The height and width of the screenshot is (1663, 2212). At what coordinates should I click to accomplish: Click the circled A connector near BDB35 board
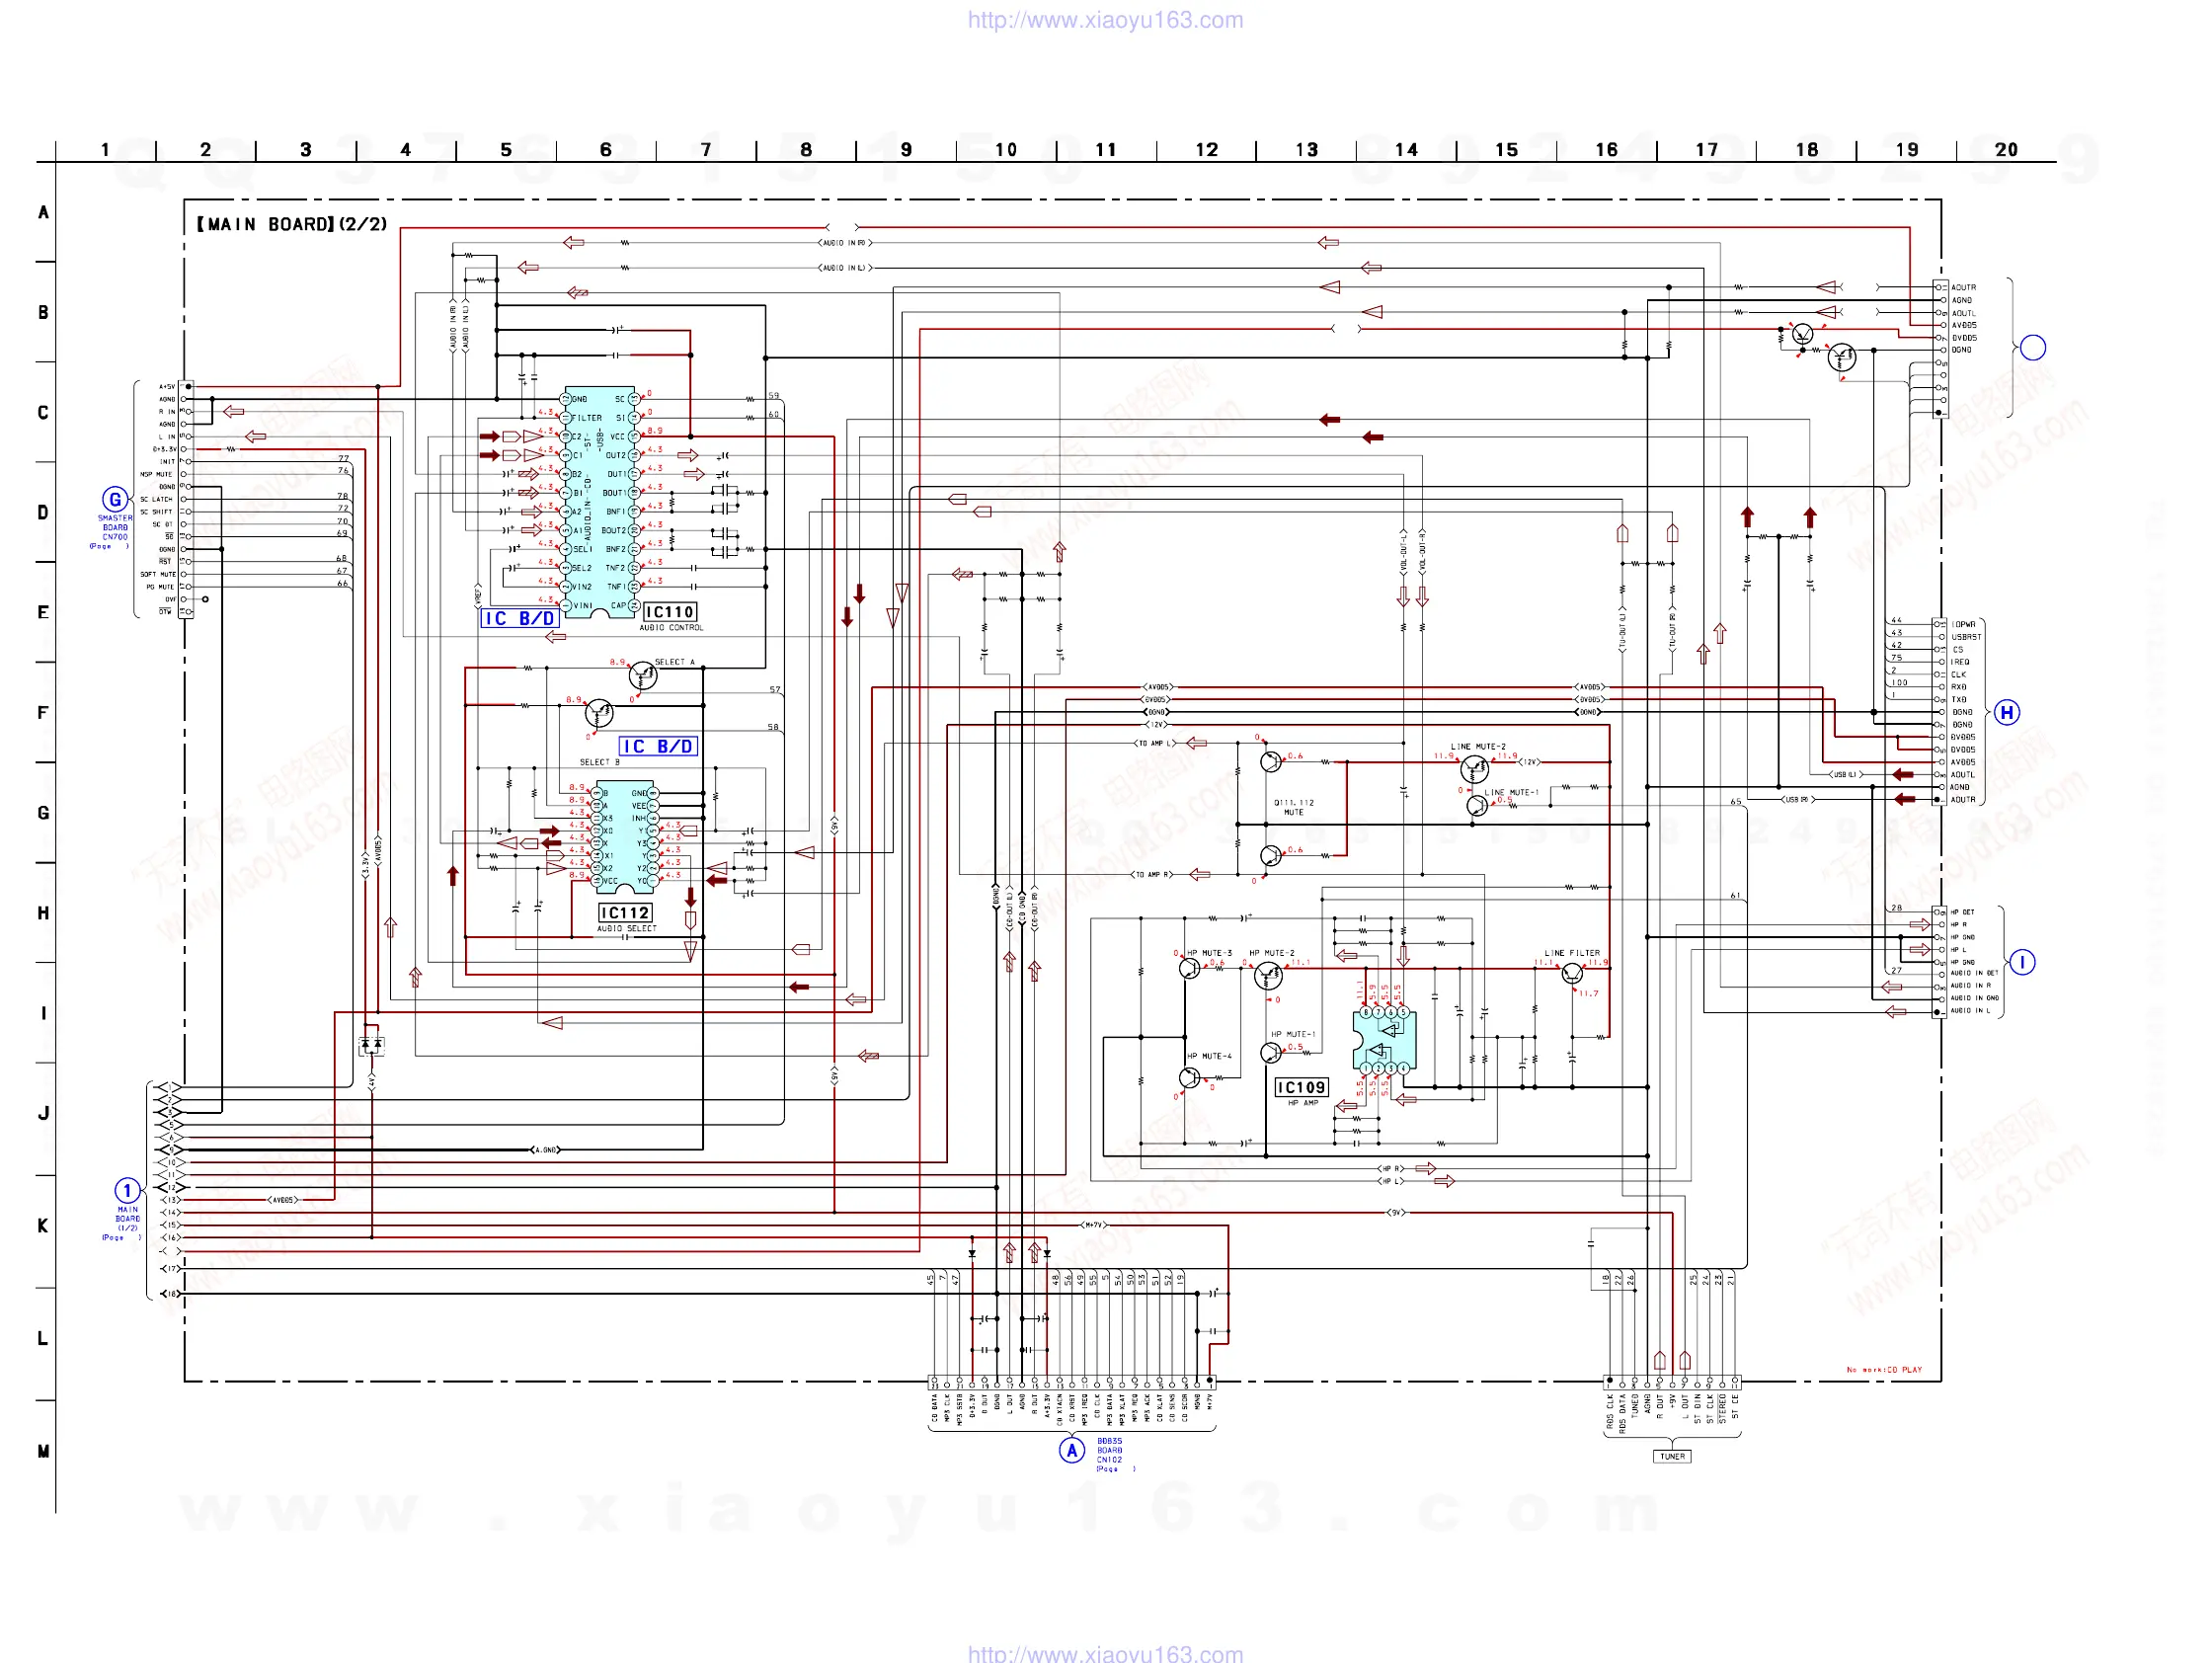click(1072, 1450)
